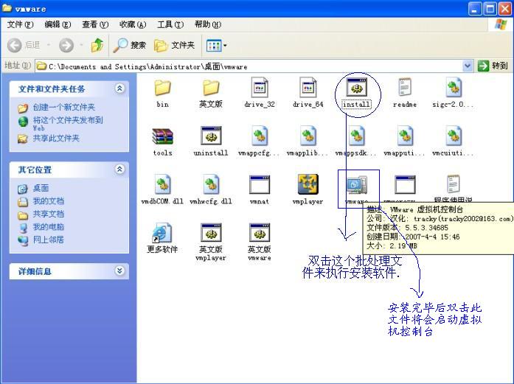The height and width of the screenshot is (384, 514).
Task: Click inside the address path field
Action: point(251,66)
